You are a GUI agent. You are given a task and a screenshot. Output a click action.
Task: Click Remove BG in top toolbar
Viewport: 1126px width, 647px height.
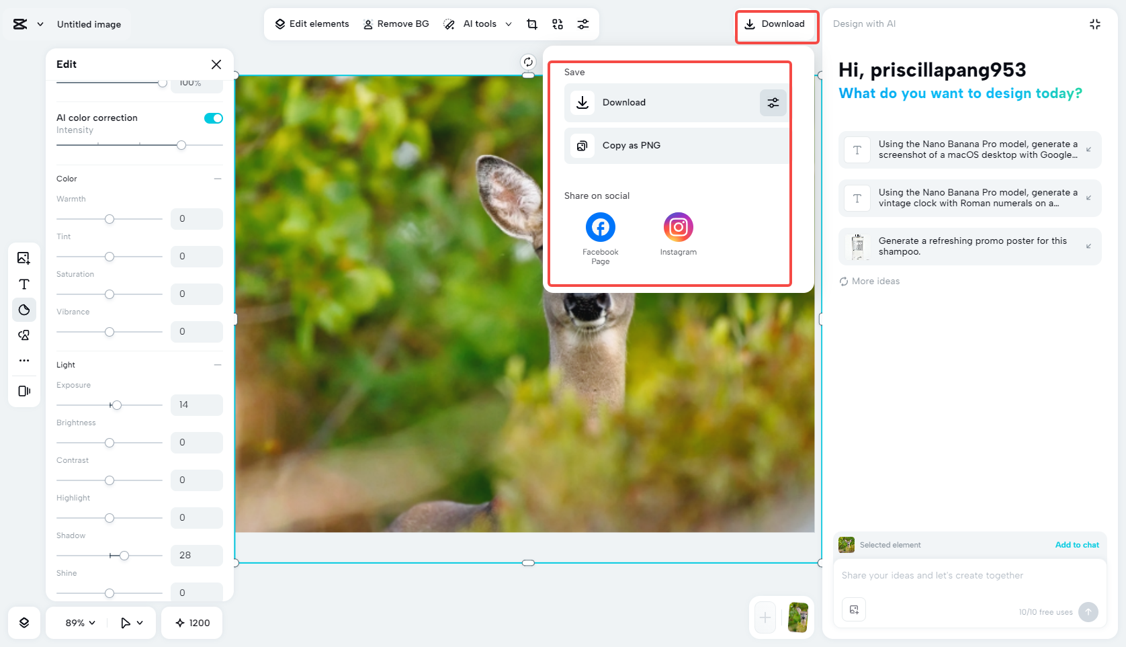396,24
